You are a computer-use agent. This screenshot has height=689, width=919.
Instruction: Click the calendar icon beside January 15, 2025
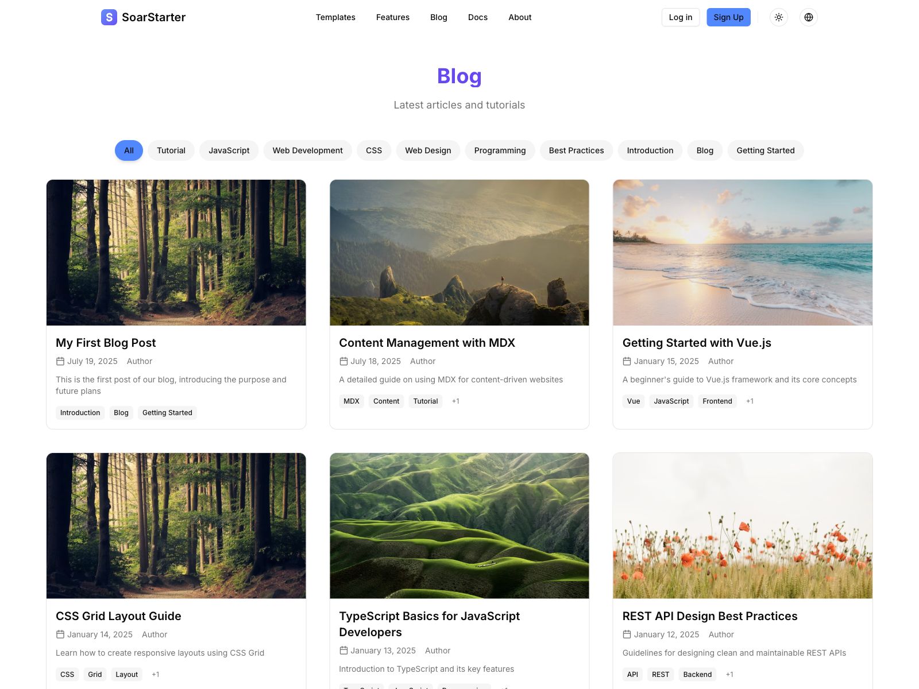point(627,361)
